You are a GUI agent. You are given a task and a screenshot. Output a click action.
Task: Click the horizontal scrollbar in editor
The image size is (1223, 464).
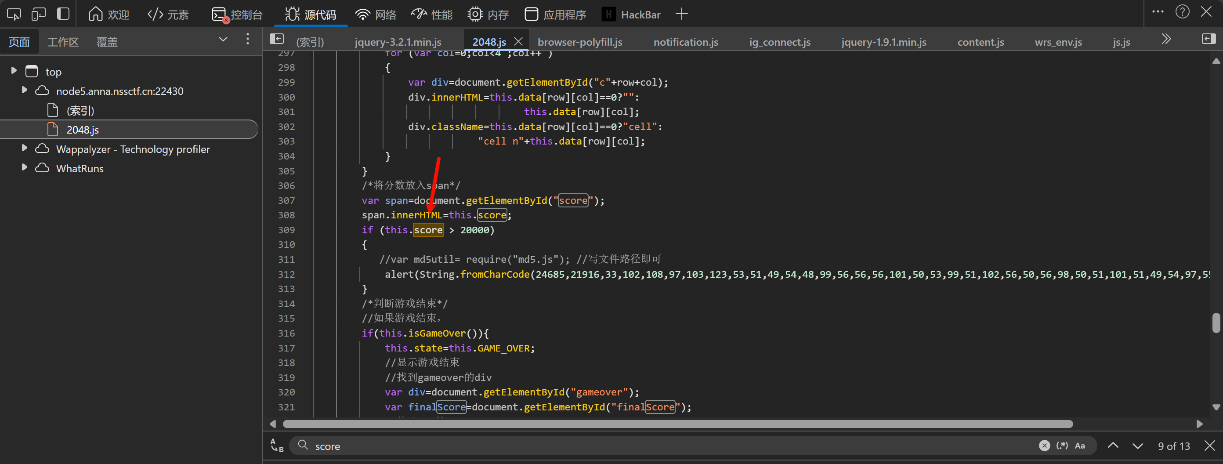pyautogui.click(x=677, y=424)
